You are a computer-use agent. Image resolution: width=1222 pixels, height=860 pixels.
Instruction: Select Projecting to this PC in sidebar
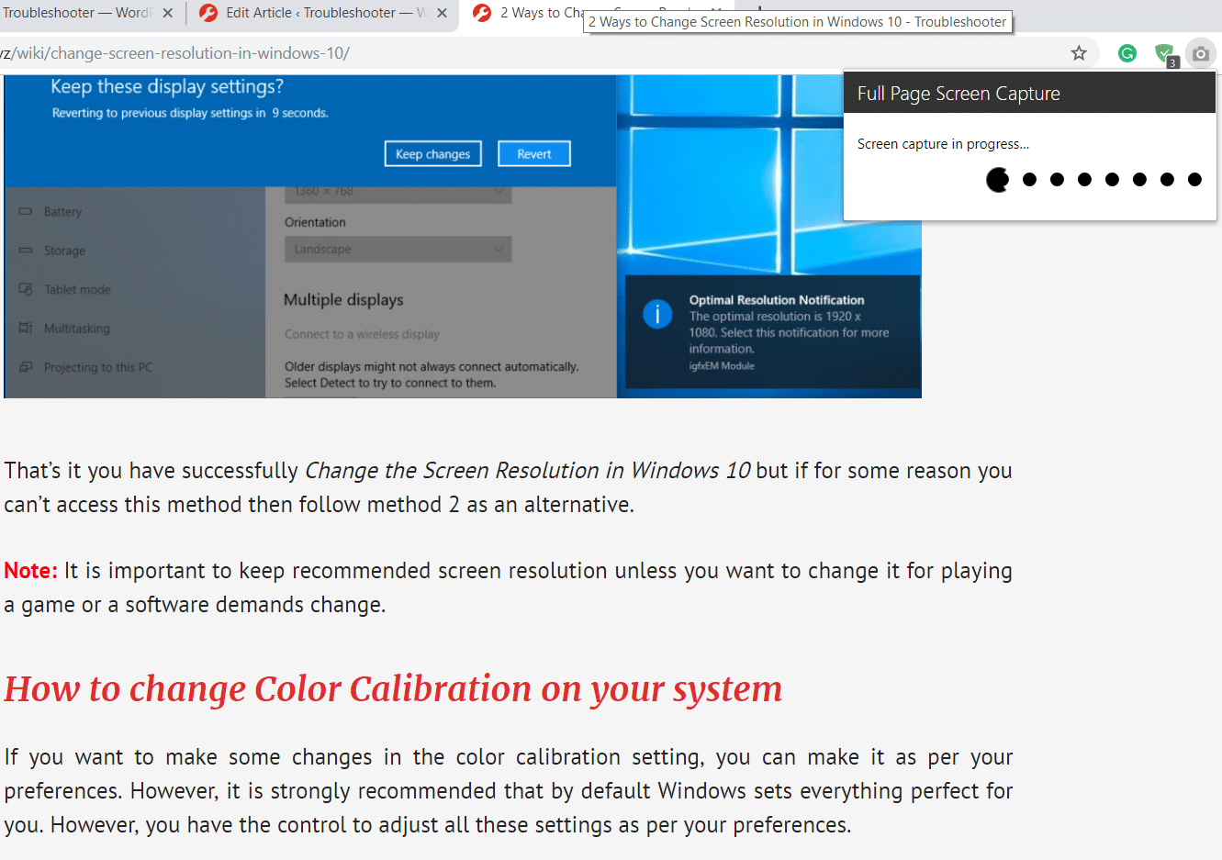click(x=98, y=367)
